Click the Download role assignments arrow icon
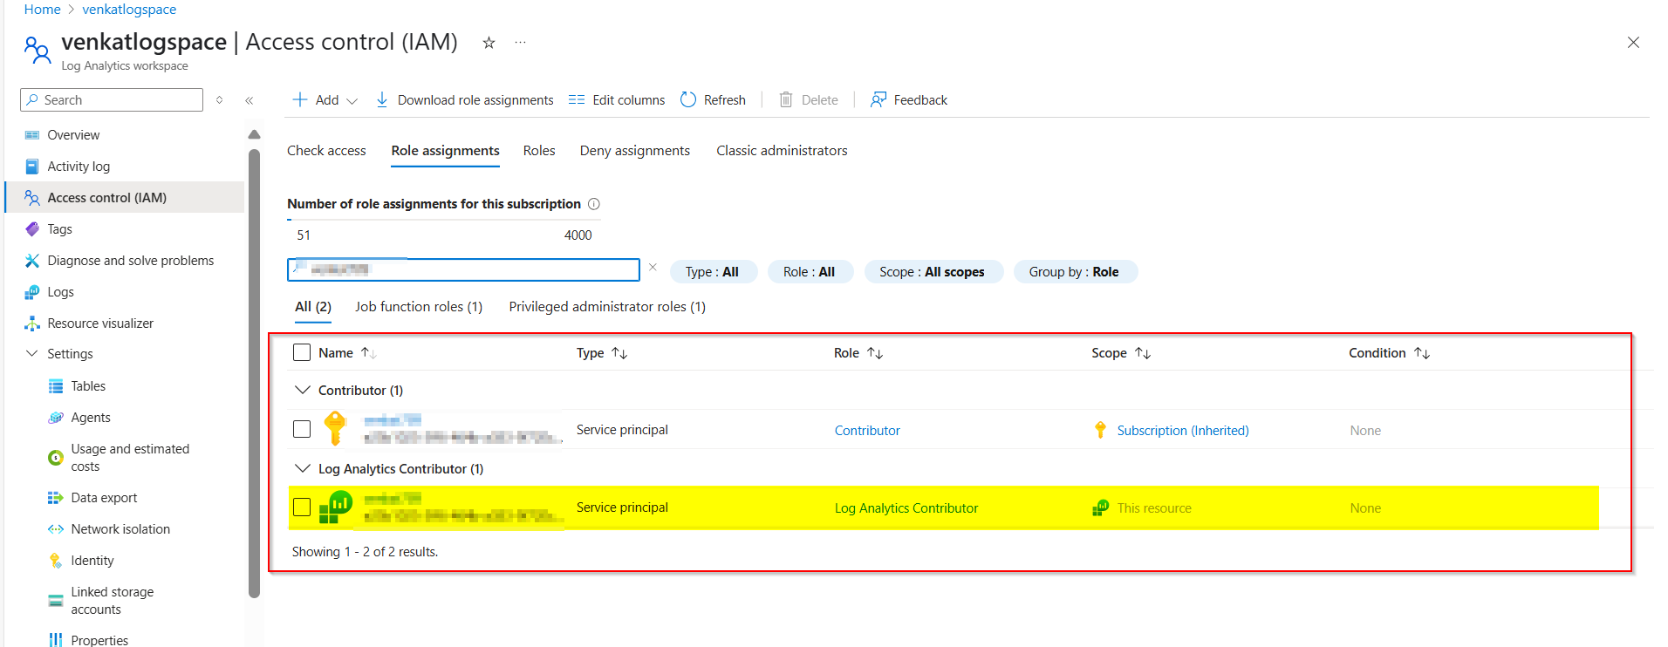This screenshot has width=1668, height=647. tap(382, 99)
